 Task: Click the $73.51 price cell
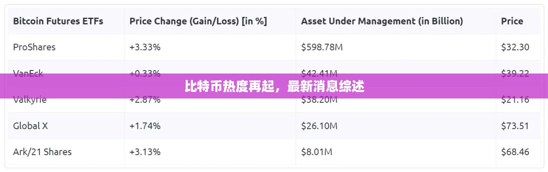[x=515, y=126]
